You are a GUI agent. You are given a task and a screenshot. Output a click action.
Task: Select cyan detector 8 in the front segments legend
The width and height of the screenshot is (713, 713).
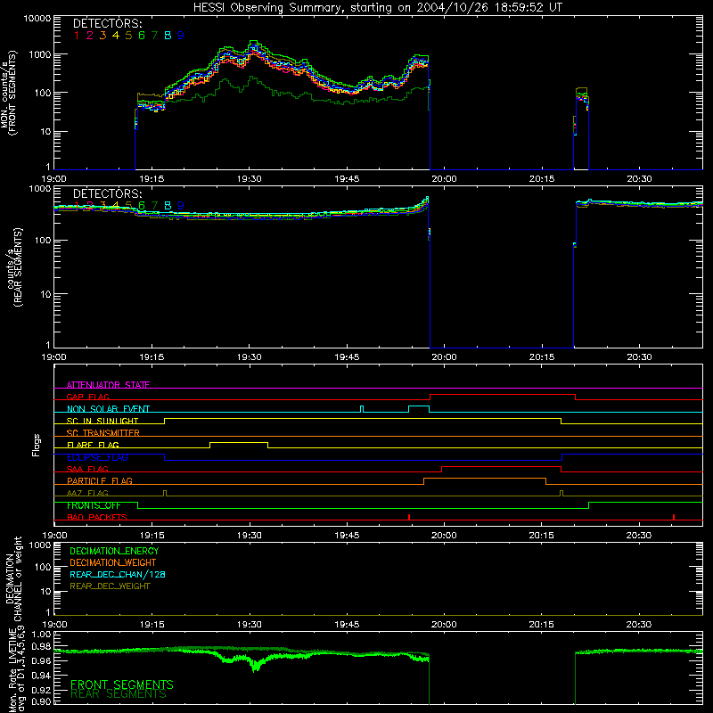pos(168,36)
